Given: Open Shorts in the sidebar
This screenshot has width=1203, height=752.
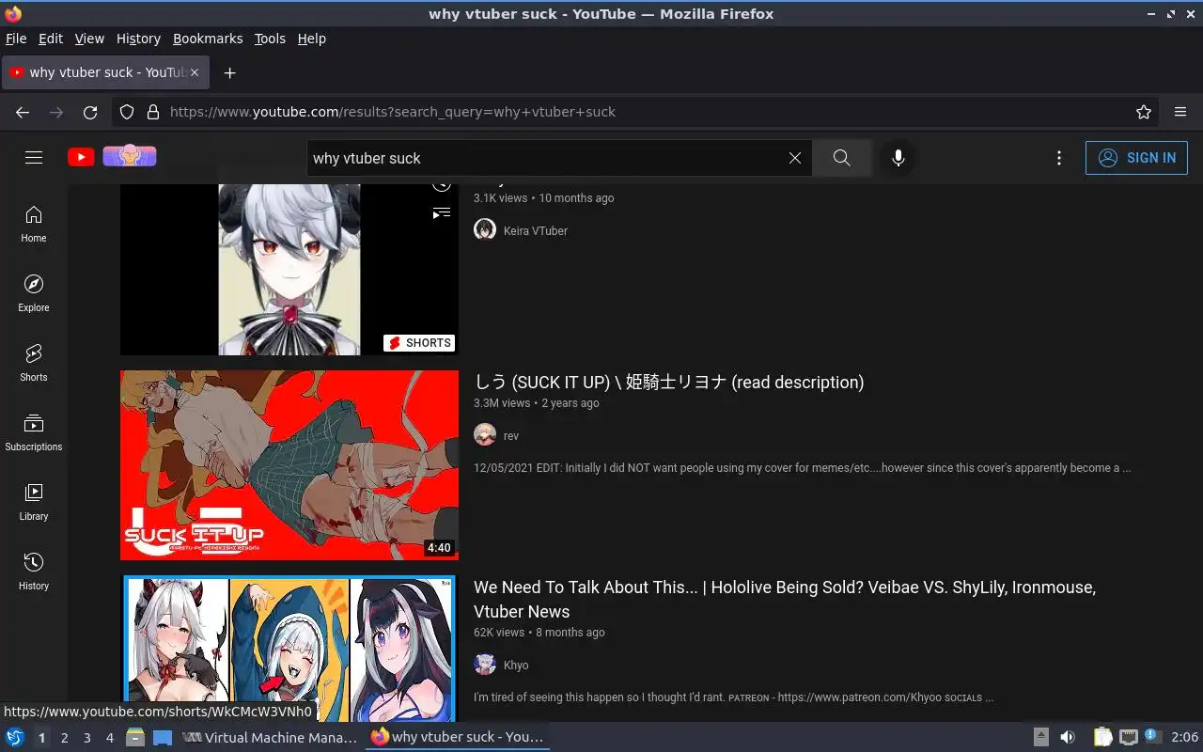Looking at the screenshot, I should click(x=34, y=363).
